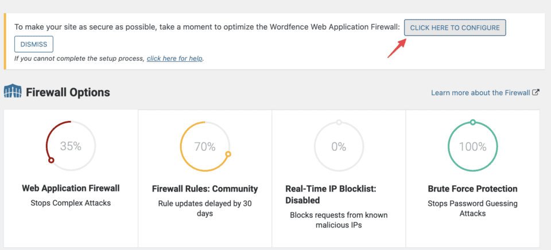551x250 pixels.
Task: Click the Wordfence firewall logo icon
Action: [13, 92]
